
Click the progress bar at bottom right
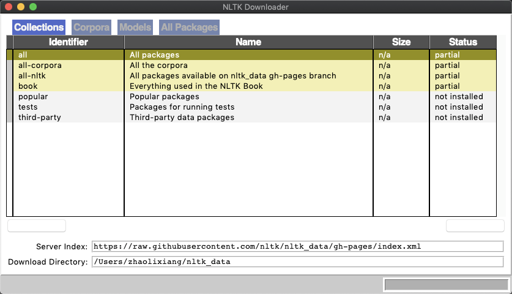pyautogui.click(x=446, y=285)
